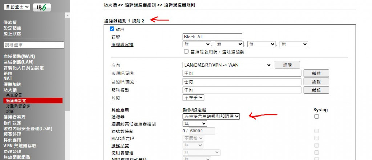Click 編輯 button for 來源IP/國別
The height and width of the screenshot is (160, 372).
point(316,73)
